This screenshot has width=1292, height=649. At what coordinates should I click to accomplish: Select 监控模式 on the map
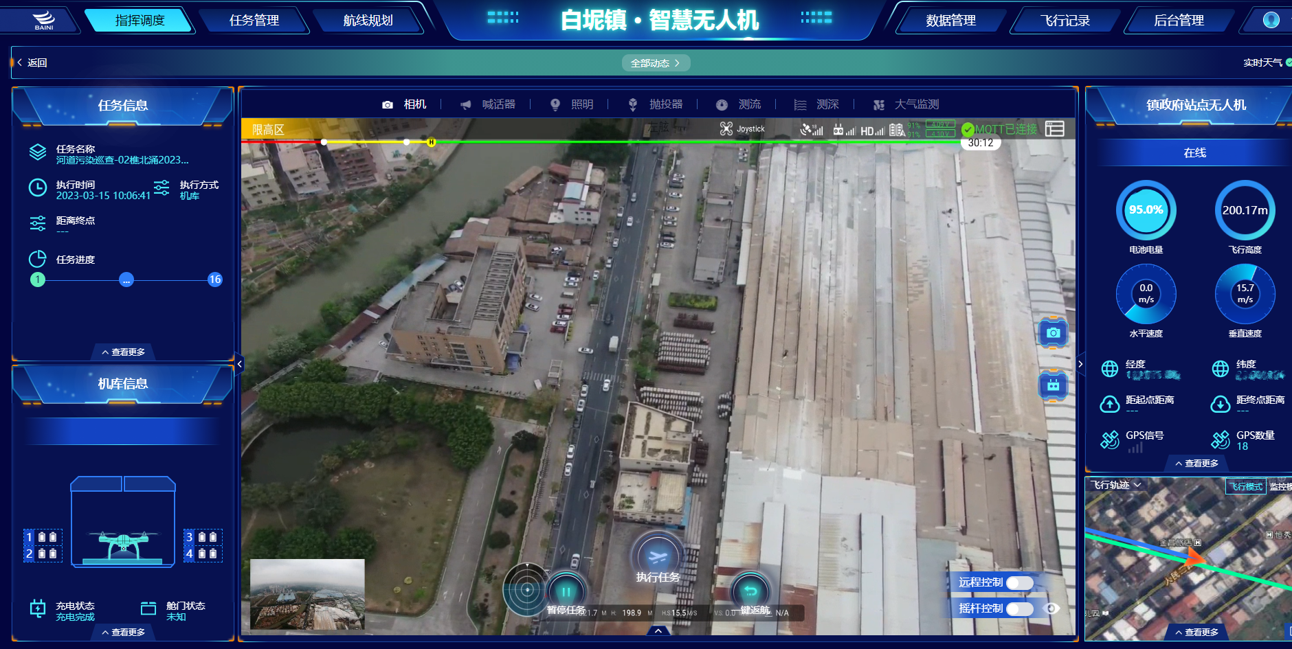[x=1280, y=486]
